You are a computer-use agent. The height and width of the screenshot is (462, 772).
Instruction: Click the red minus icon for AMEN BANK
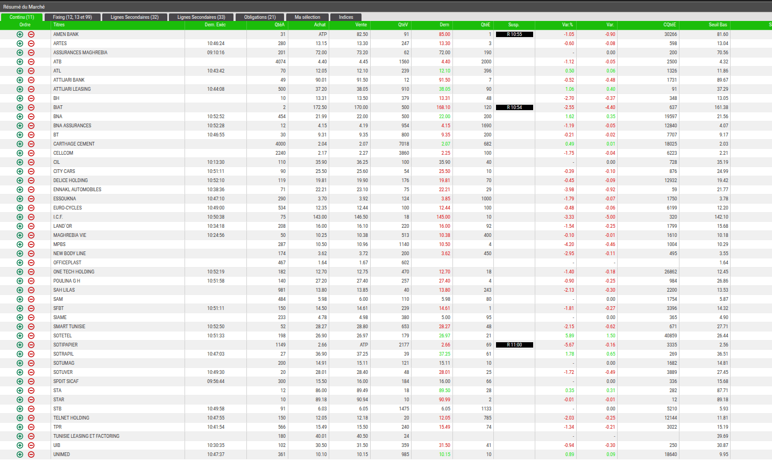pyautogui.click(x=31, y=34)
